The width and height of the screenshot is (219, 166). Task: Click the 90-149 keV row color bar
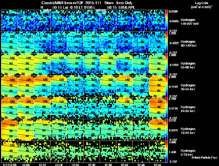166,43
